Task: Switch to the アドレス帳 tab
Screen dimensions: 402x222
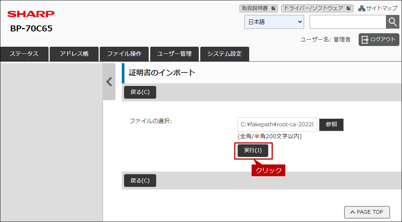Action: point(74,54)
